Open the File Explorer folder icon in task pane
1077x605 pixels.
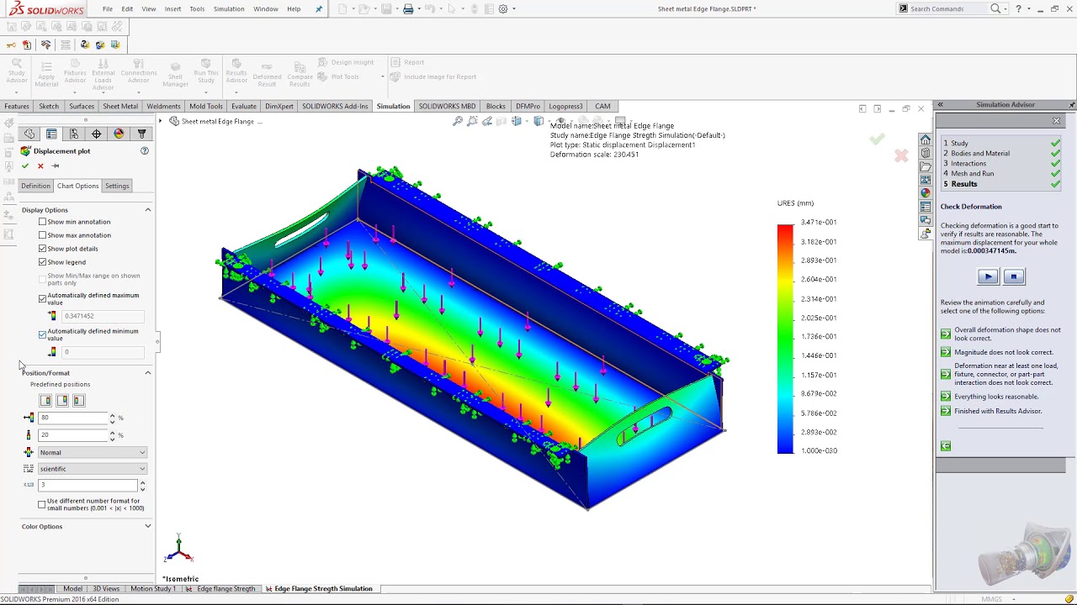pyautogui.click(x=926, y=166)
